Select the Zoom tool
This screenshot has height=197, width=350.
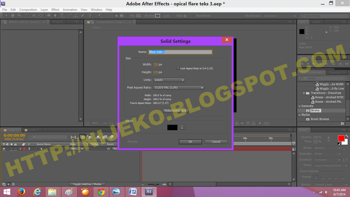(x=19, y=16)
